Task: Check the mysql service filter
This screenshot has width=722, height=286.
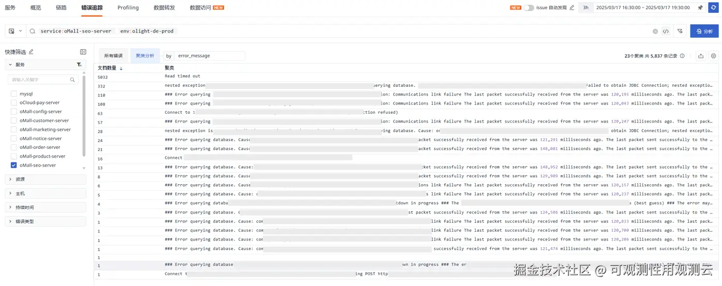Action: [14, 94]
